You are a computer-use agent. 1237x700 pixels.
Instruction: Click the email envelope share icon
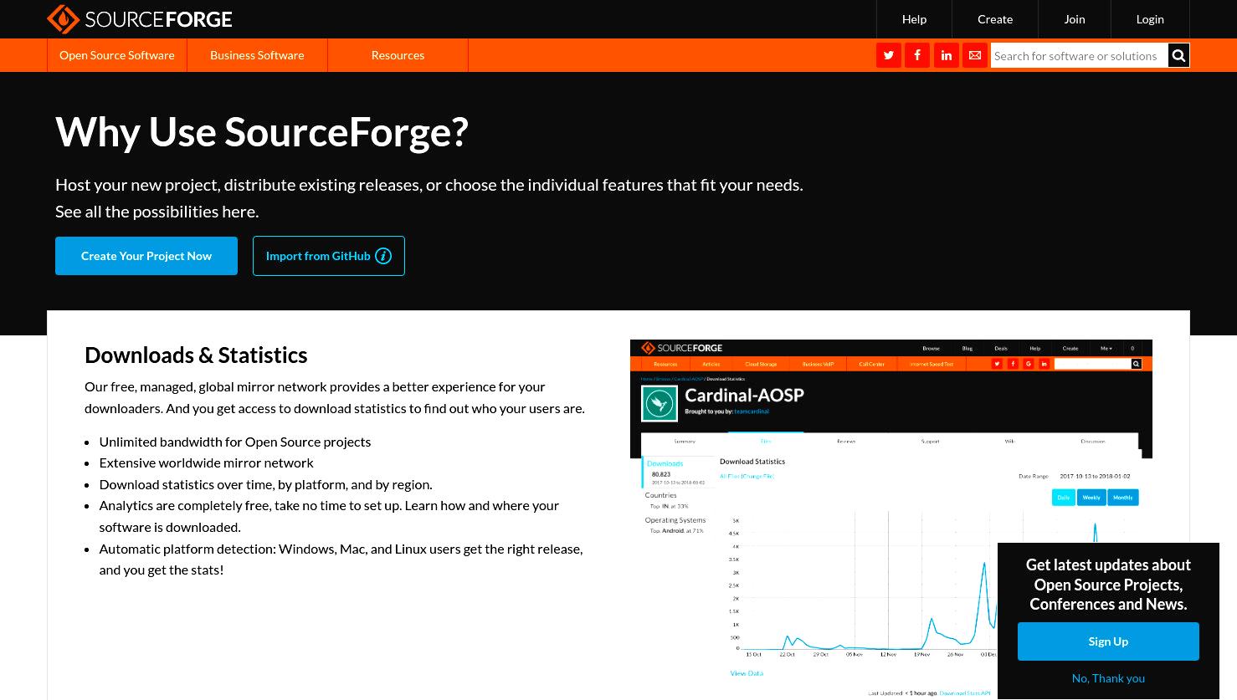975,55
